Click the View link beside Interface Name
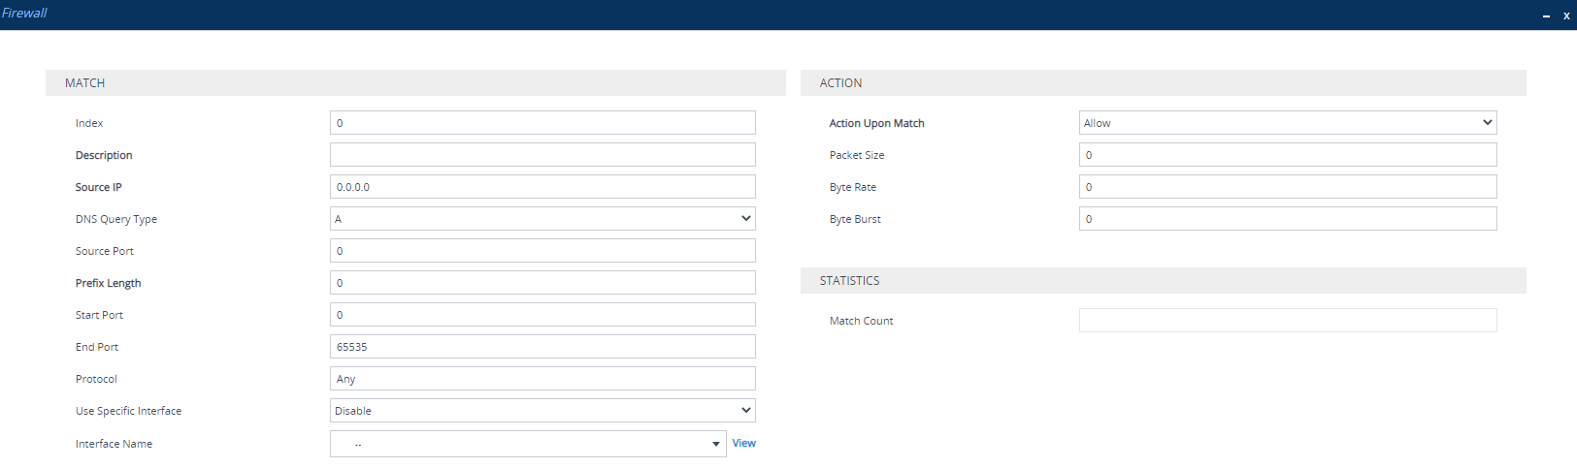 coord(743,443)
